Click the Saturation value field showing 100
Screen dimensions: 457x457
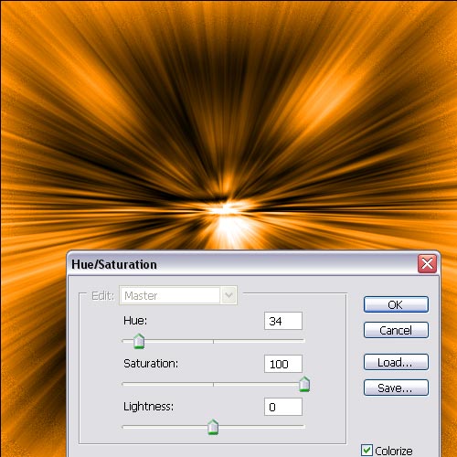pyautogui.click(x=283, y=364)
